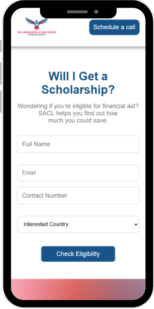
Task: Click the phone's speaker grille in notch
Action: pyautogui.click(x=77, y=12)
